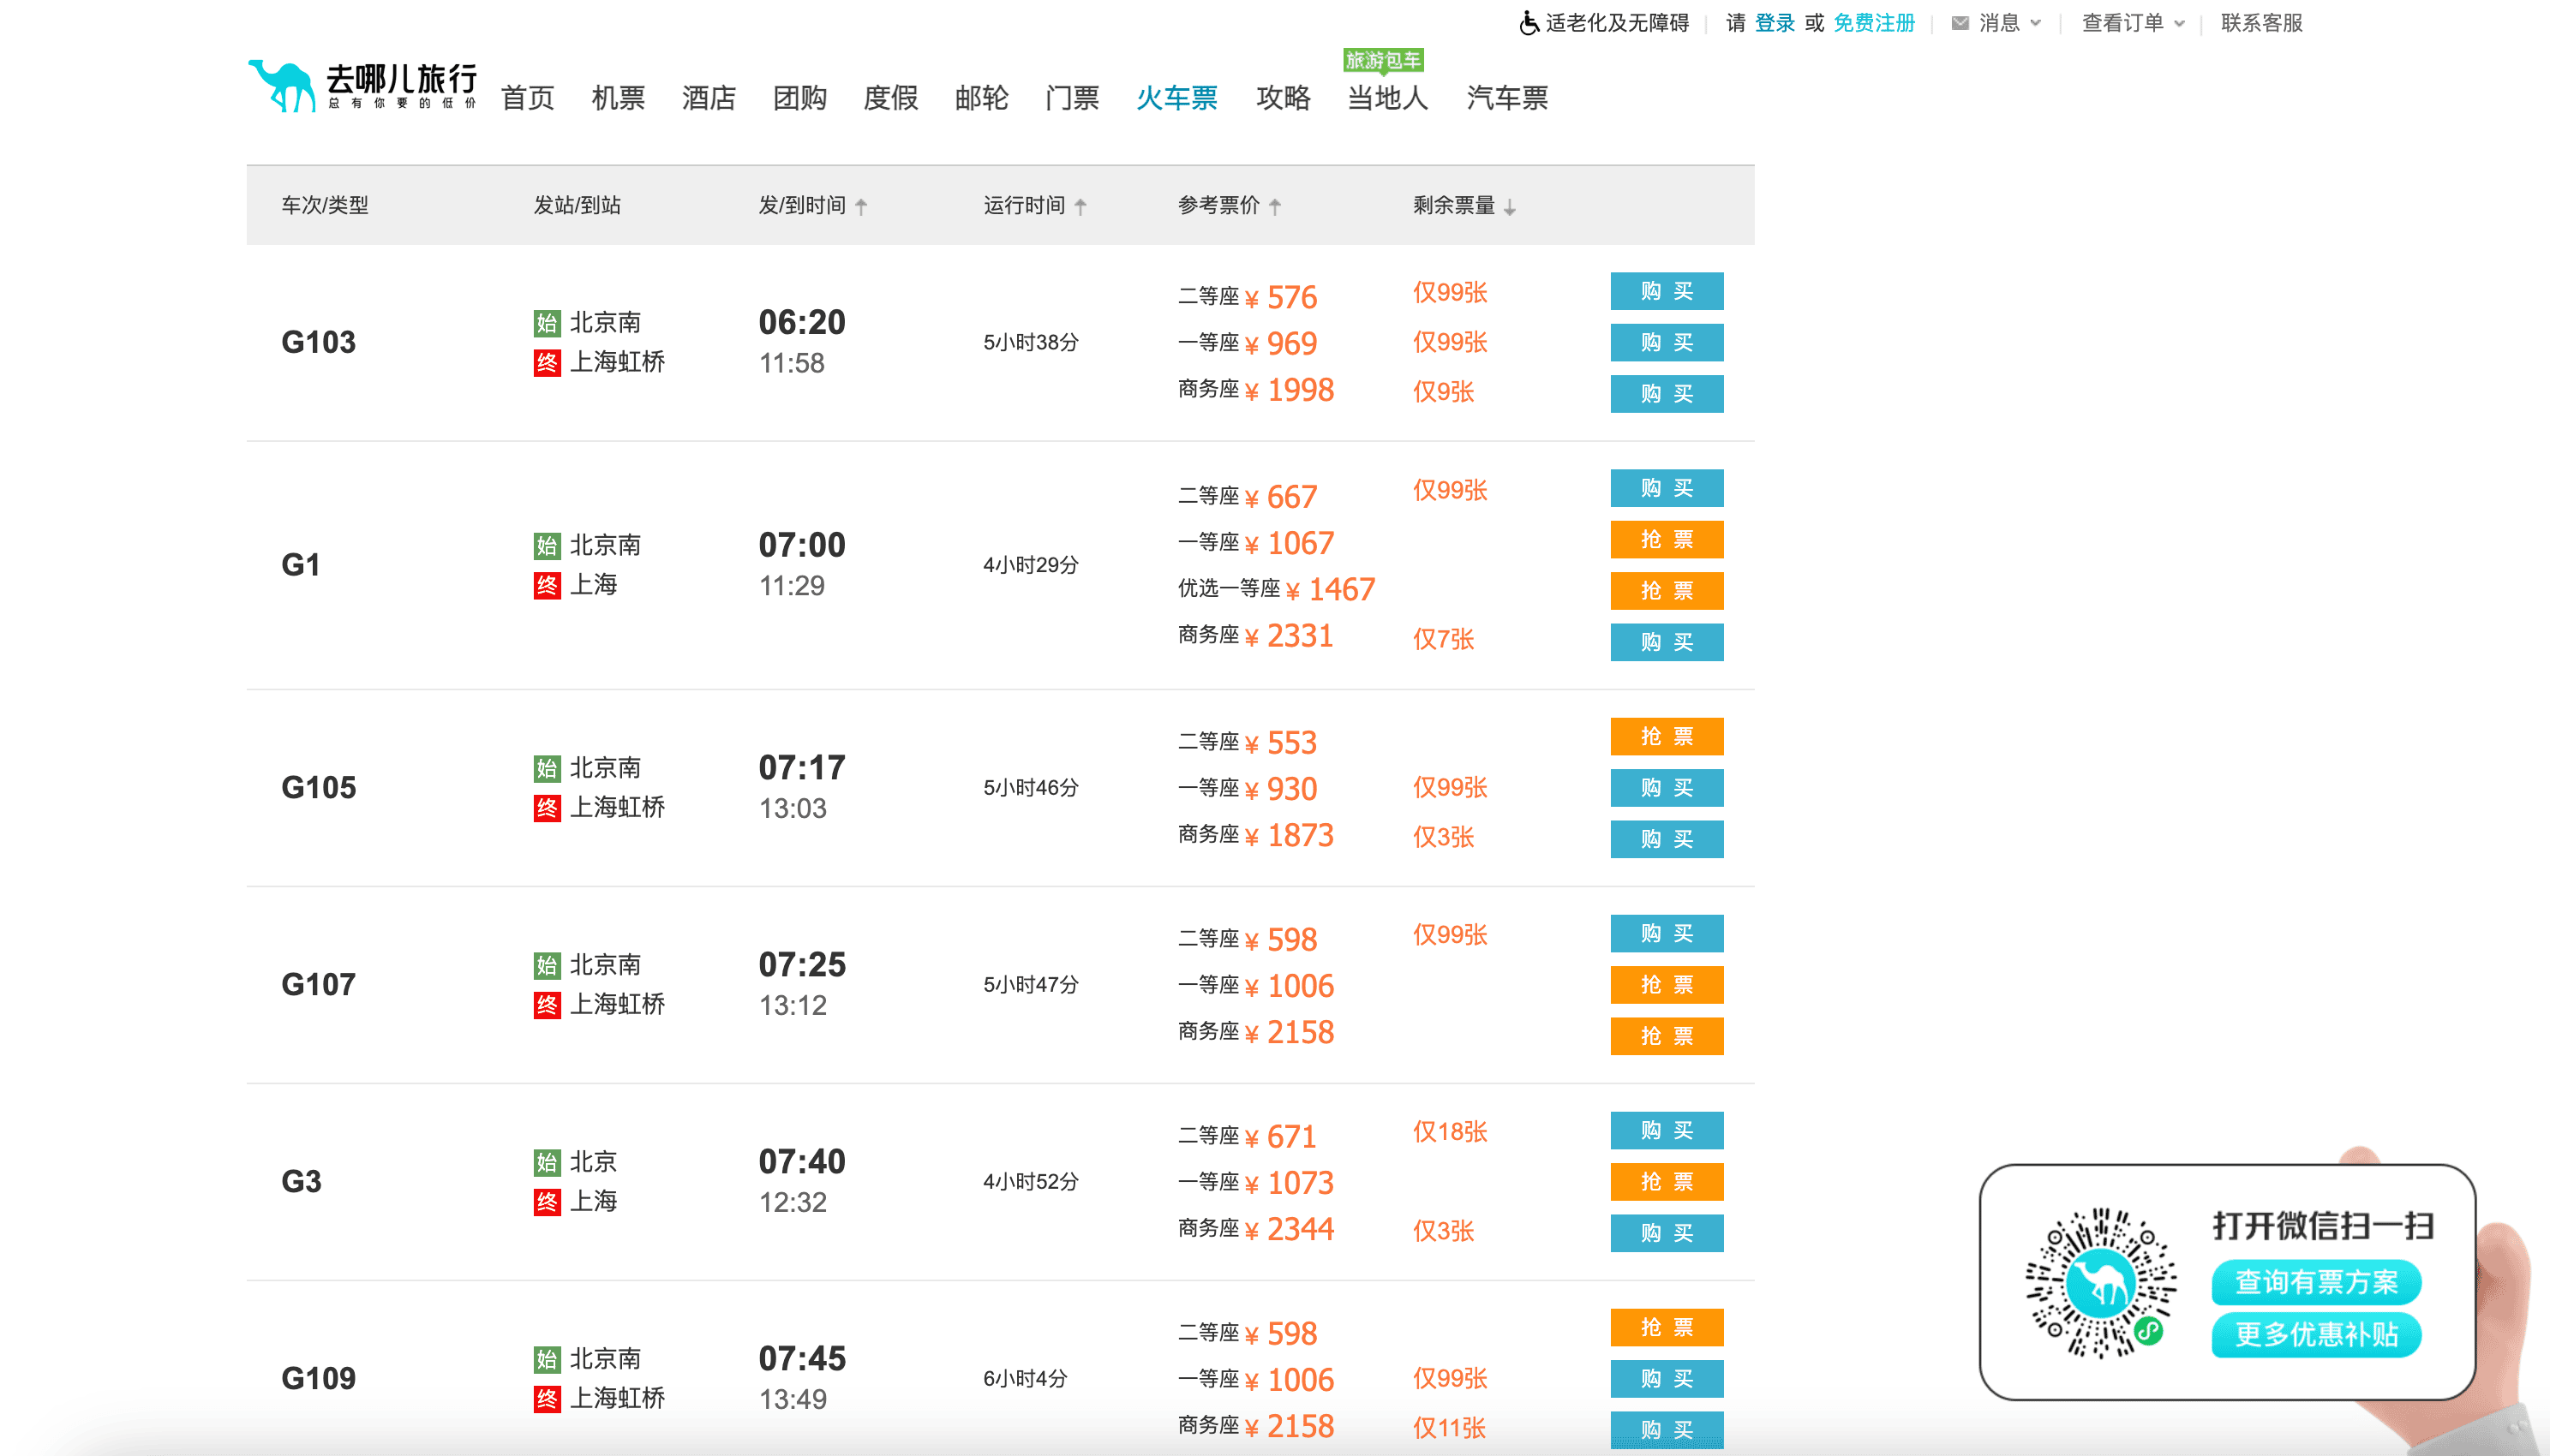Sort by departure time arrow
The image size is (2550, 1456).
click(x=861, y=206)
